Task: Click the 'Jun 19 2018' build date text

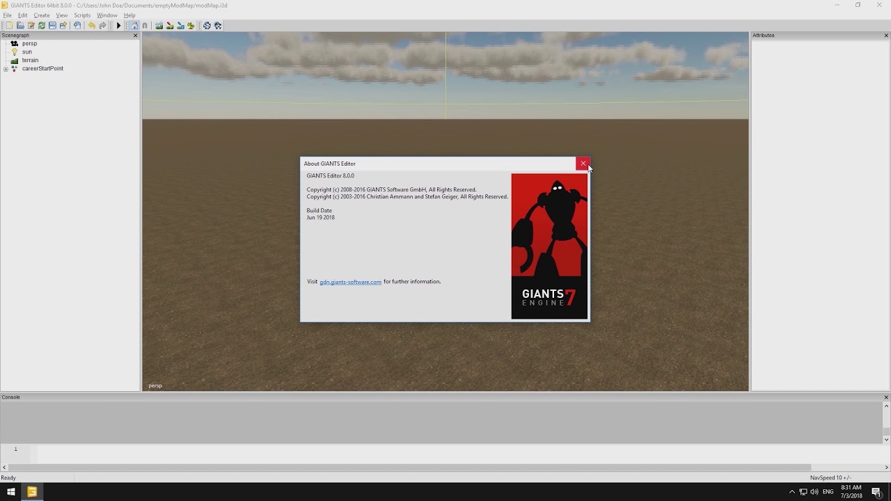Action: [320, 217]
